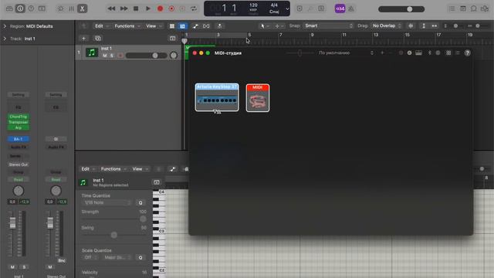Open MIDI Studio help question mark button
The width and height of the screenshot is (494, 278).
coord(467,53)
